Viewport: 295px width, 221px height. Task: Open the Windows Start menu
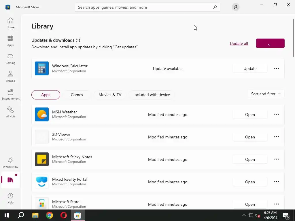tap(7, 215)
